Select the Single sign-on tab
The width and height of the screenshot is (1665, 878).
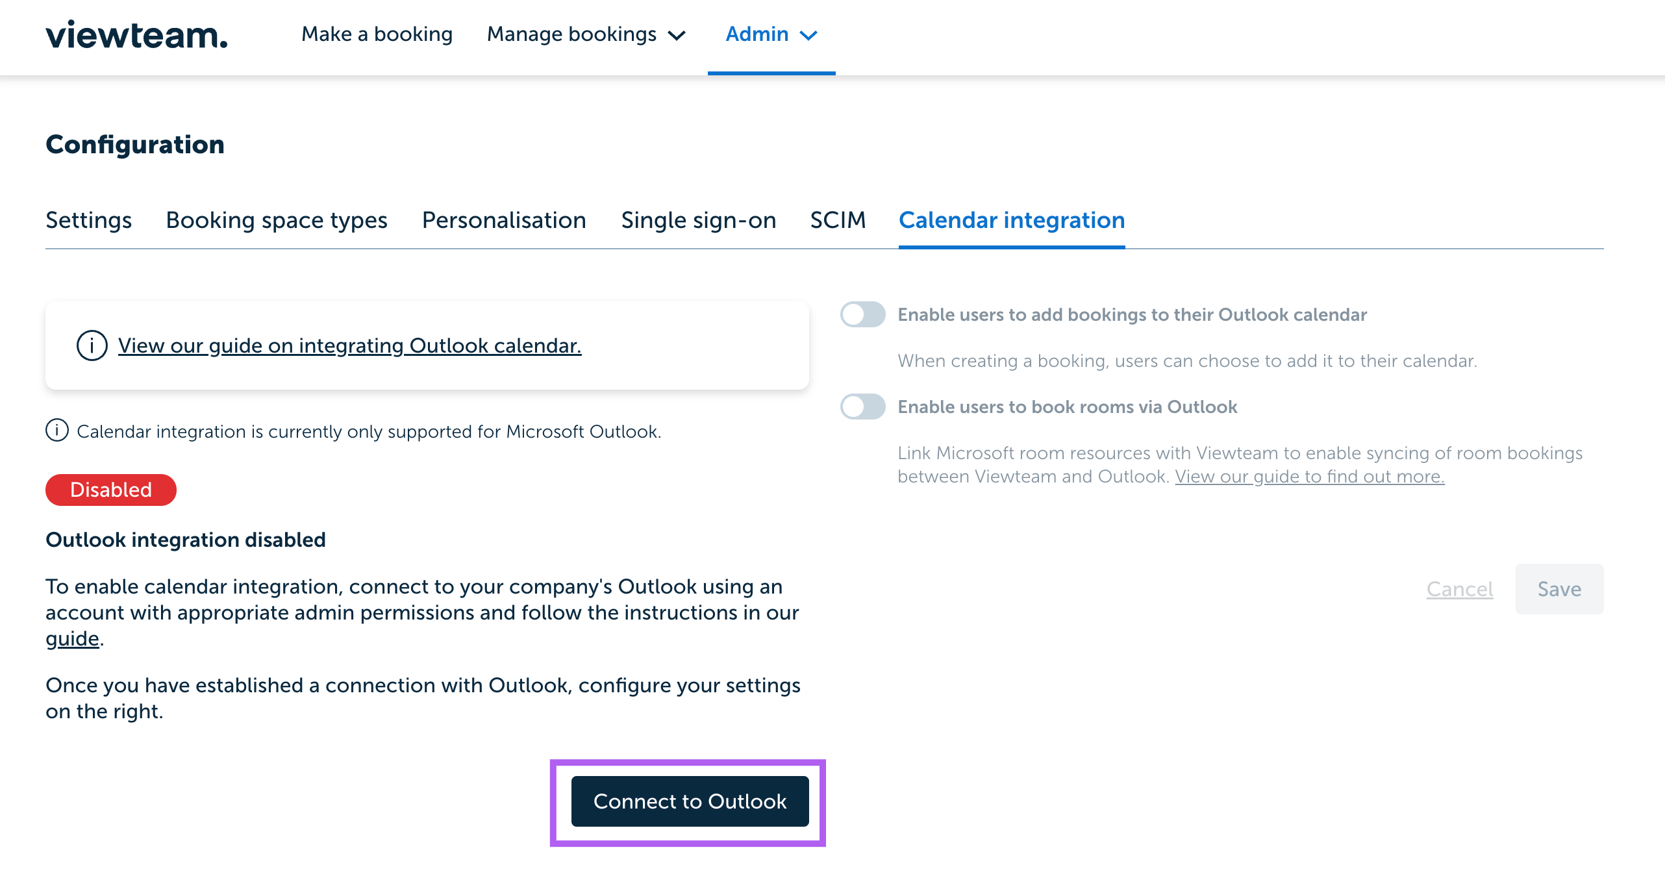(699, 220)
